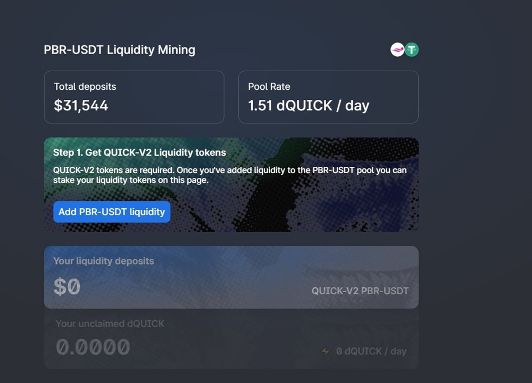The height and width of the screenshot is (383, 532).
Task: Click the PBR token icon
Action: (397, 50)
